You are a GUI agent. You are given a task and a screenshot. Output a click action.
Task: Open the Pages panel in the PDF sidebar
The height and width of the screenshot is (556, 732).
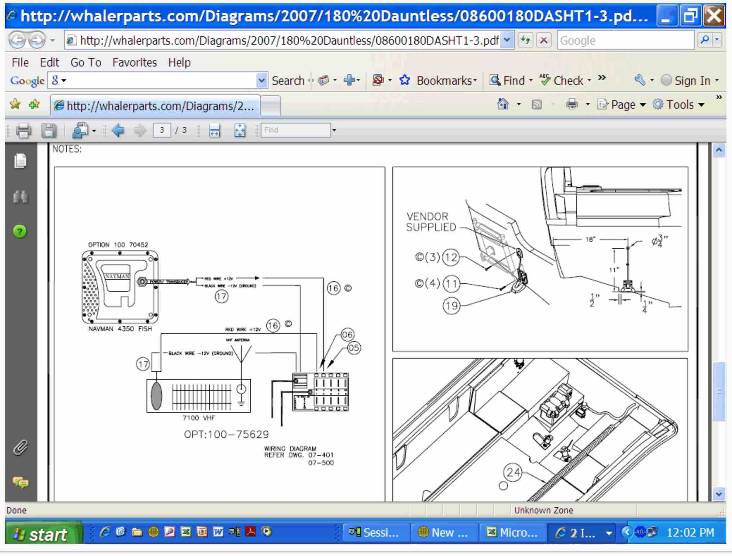pyautogui.click(x=20, y=161)
